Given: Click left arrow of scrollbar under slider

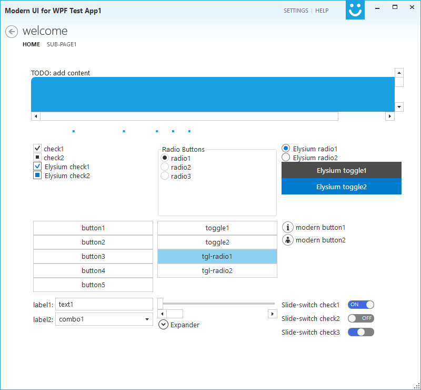Looking at the screenshot, I should coord(162,314).
